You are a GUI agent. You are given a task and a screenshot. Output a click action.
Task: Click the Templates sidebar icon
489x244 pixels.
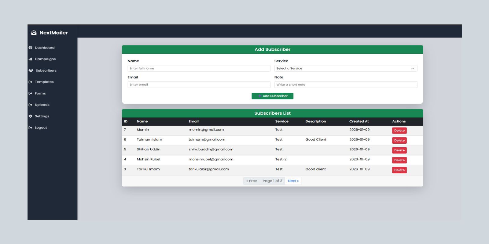coord(30,82)
